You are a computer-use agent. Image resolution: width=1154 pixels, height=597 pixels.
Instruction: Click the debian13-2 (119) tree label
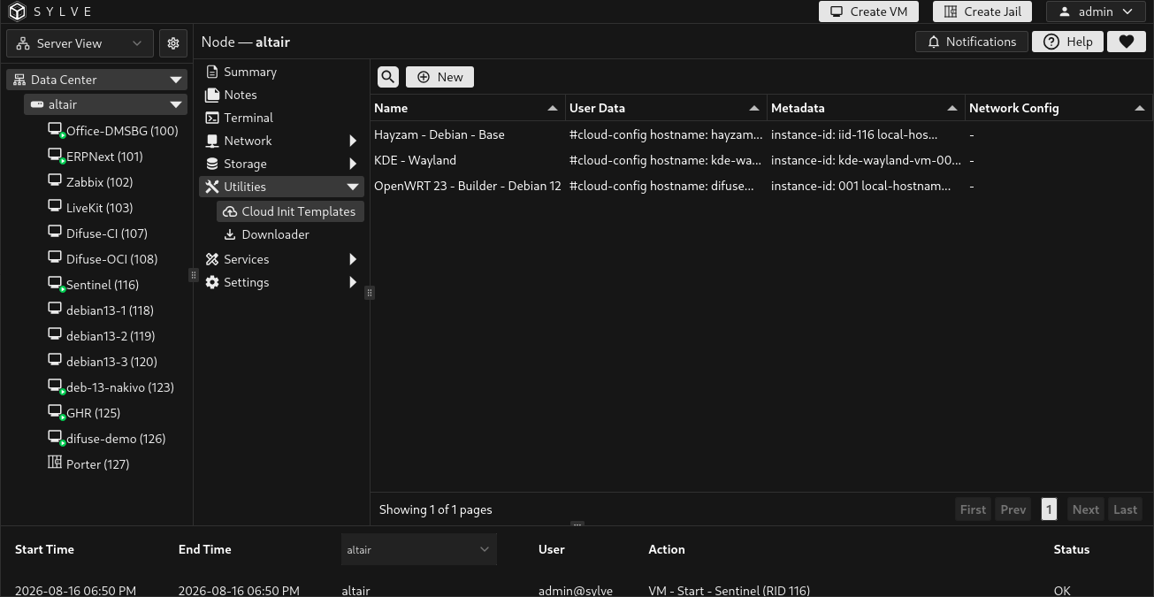[111, 336]
